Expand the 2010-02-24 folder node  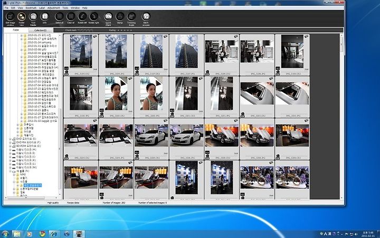click(21, 57)
